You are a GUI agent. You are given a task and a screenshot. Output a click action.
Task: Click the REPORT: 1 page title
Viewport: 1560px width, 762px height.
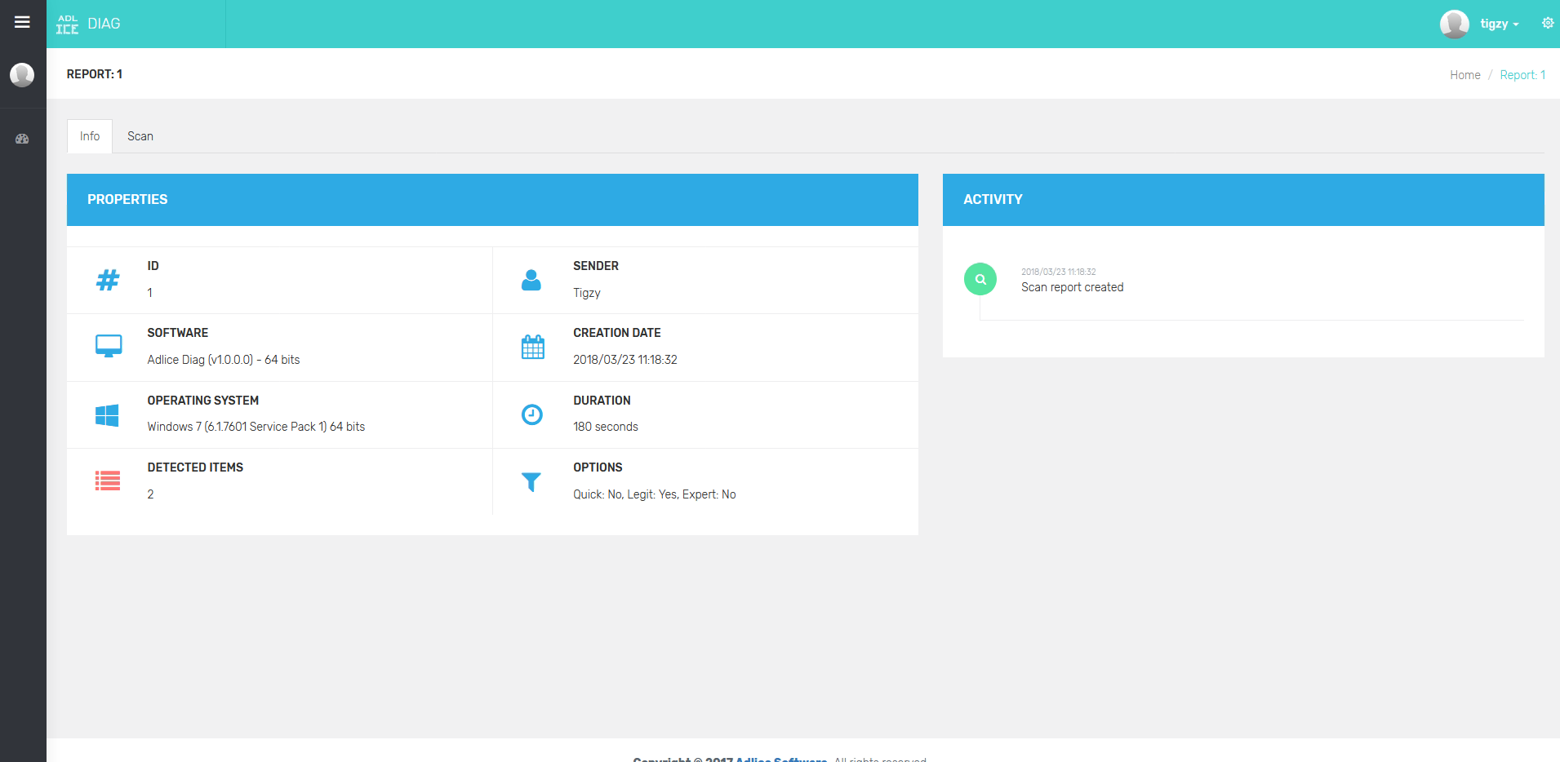(95, 74)
